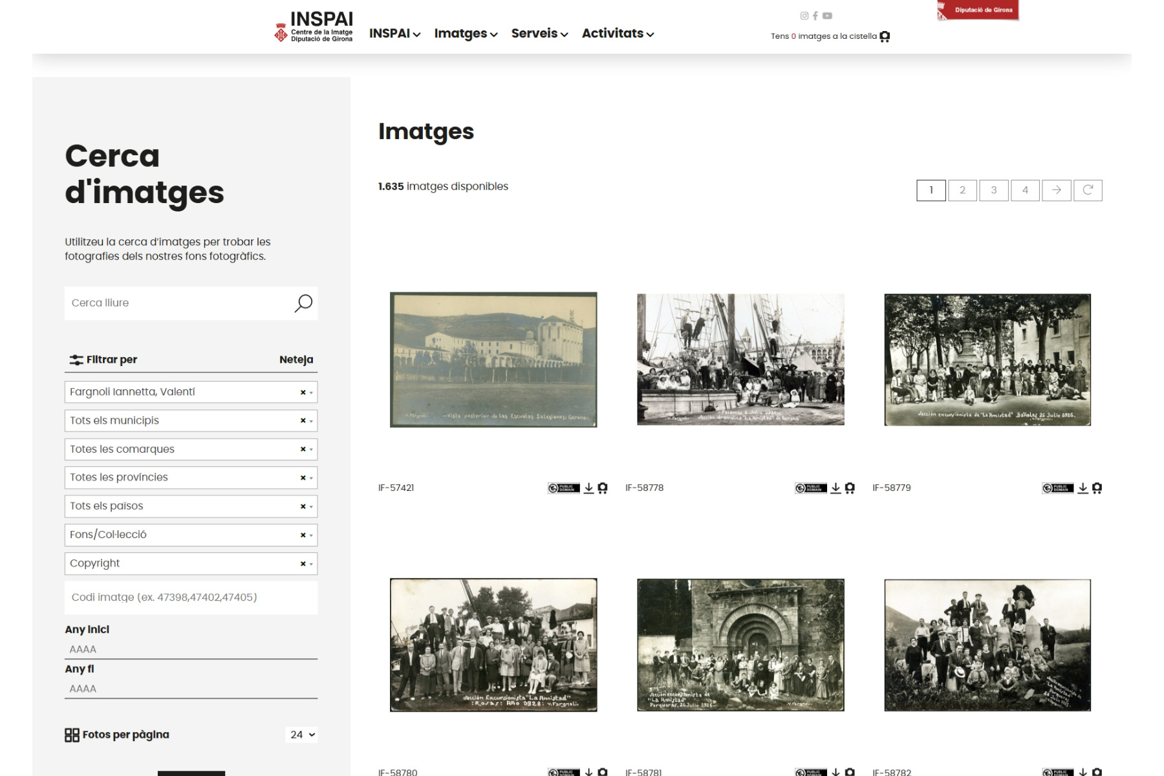Go to next page with arrow button

[x=1056, y=190]
